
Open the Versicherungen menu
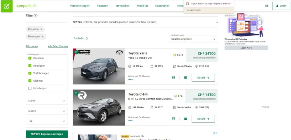pyautogui.click(x=80, y=6)
